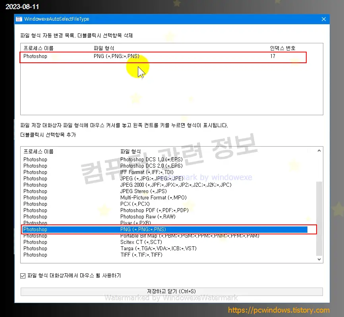Click the 저장하고 닫기 (Ctrl+S) button
The image size is (344, 317).
pos(172,292)
